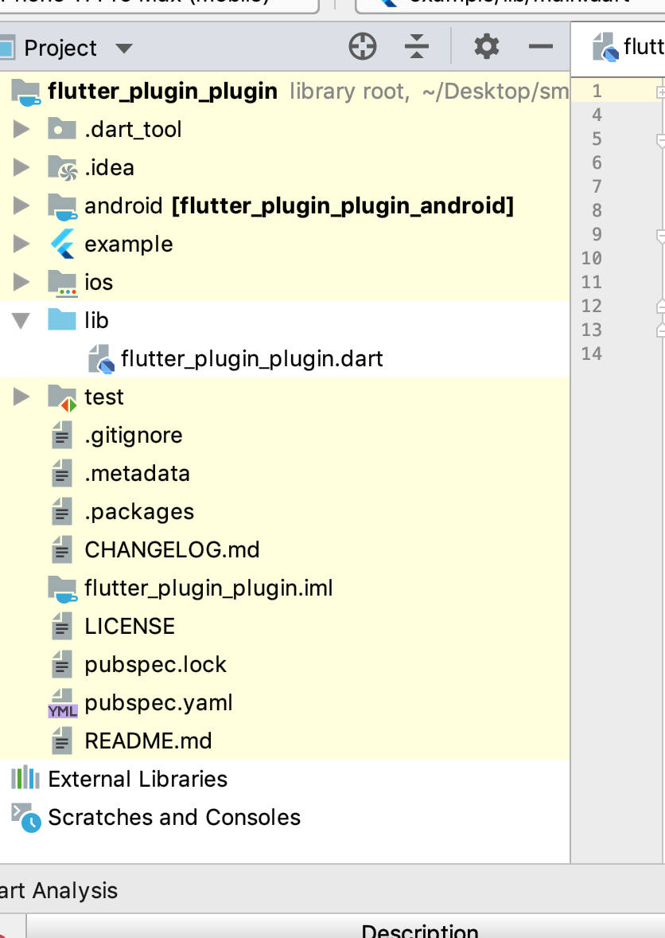Click the ios folder icon
This screenshot has width=665, height=938.
tap(62, 283)
